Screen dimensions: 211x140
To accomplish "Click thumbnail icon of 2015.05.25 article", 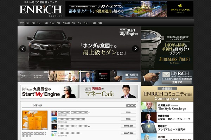I will click(54, 113).
